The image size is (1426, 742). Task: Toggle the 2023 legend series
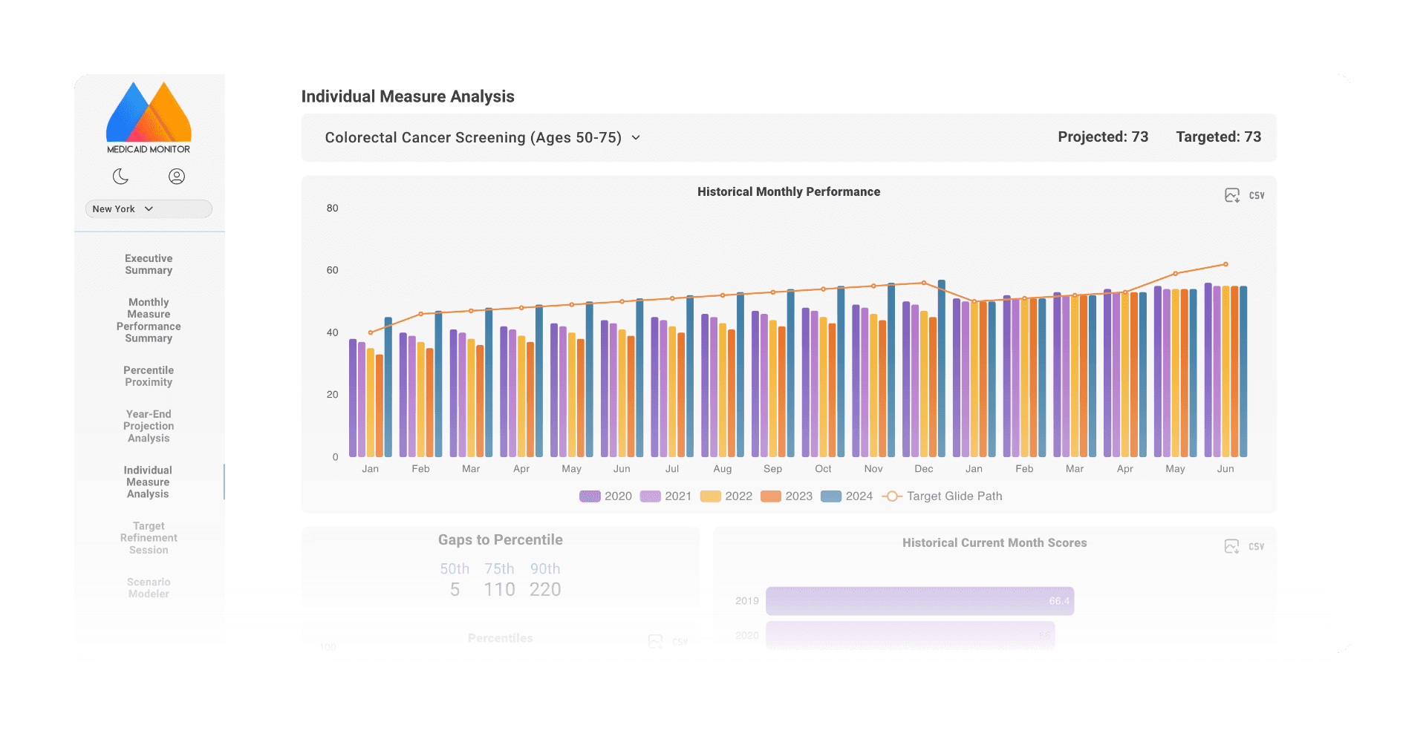787,496
